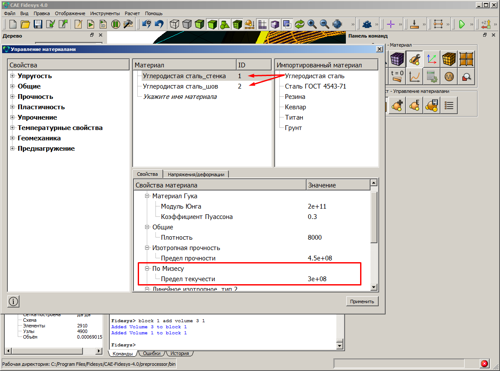
Task: Click the purple mesh cube icon
Action: point(397,59)
